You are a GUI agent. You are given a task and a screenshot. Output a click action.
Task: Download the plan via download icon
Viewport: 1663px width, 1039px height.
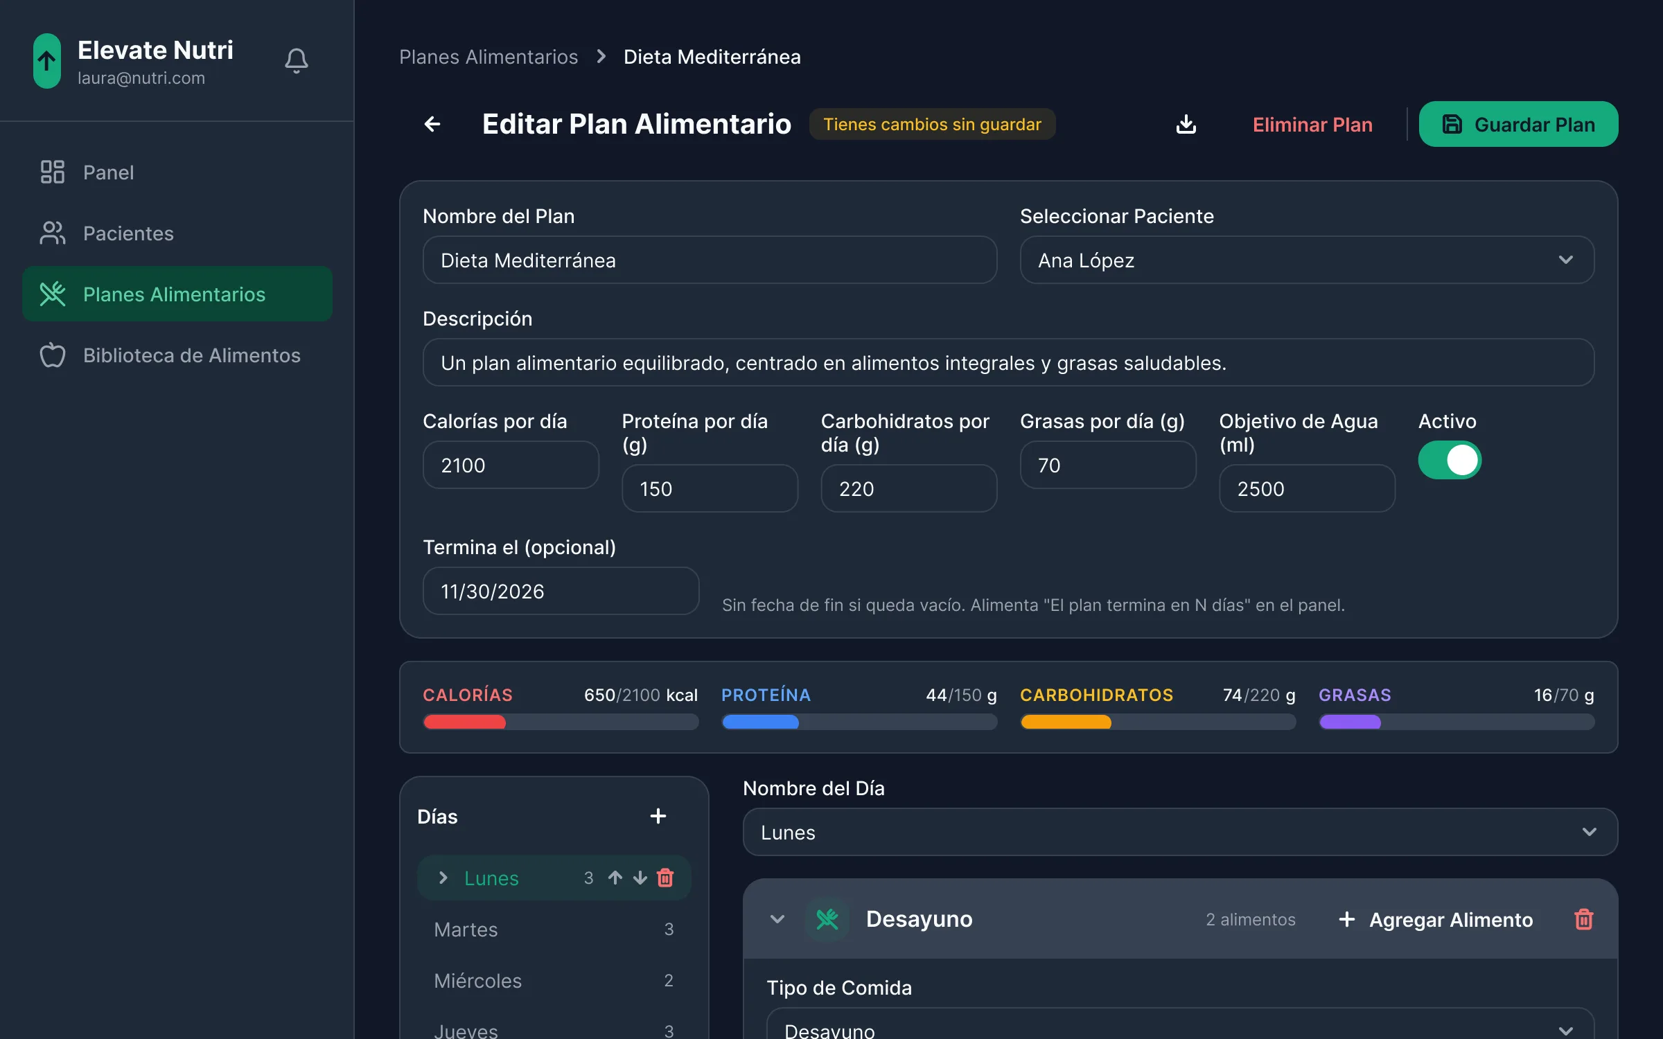(1186, 124)
